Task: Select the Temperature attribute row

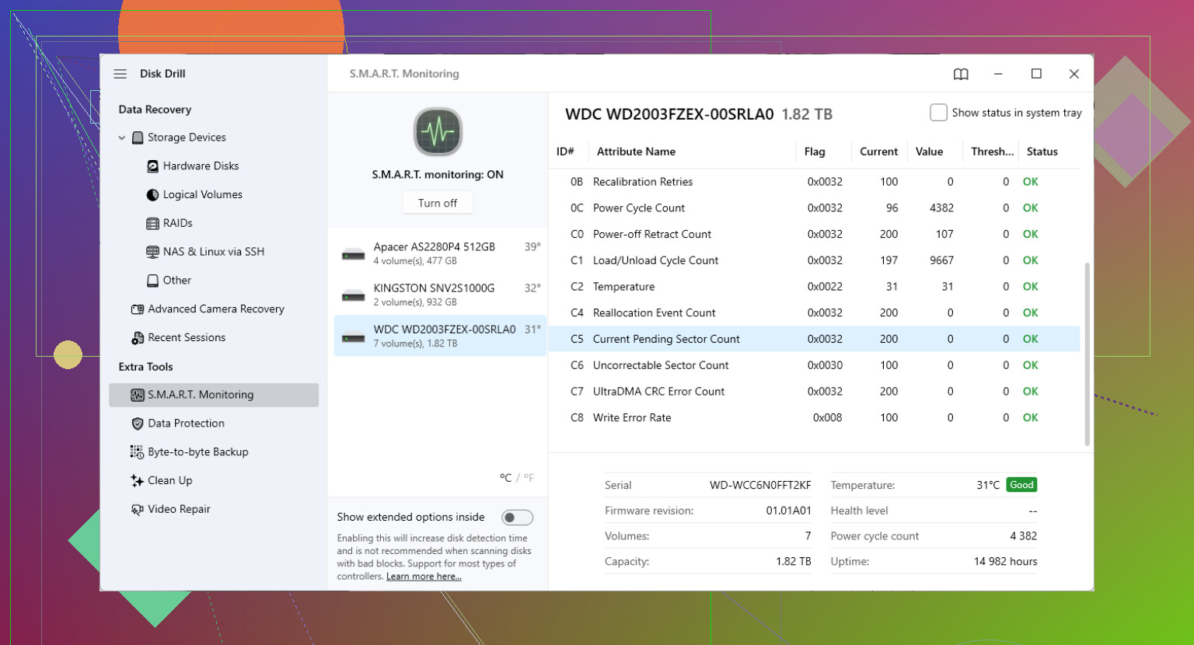Action: click(815, 287)
